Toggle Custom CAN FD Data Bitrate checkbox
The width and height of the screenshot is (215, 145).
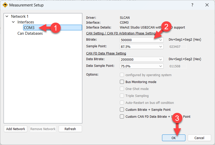(122, 117)
